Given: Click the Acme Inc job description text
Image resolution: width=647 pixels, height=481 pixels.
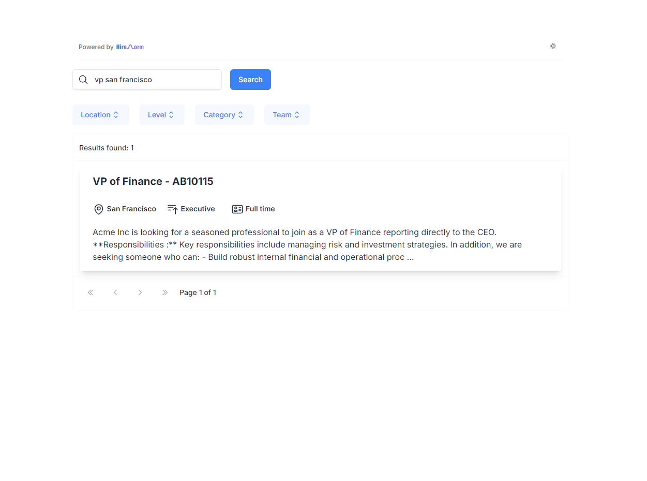Looking at the screenshot, I should 307,245.
